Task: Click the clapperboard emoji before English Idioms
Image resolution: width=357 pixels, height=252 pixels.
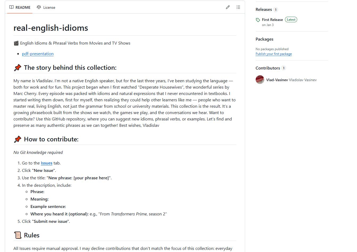Action: pos(16,43)
